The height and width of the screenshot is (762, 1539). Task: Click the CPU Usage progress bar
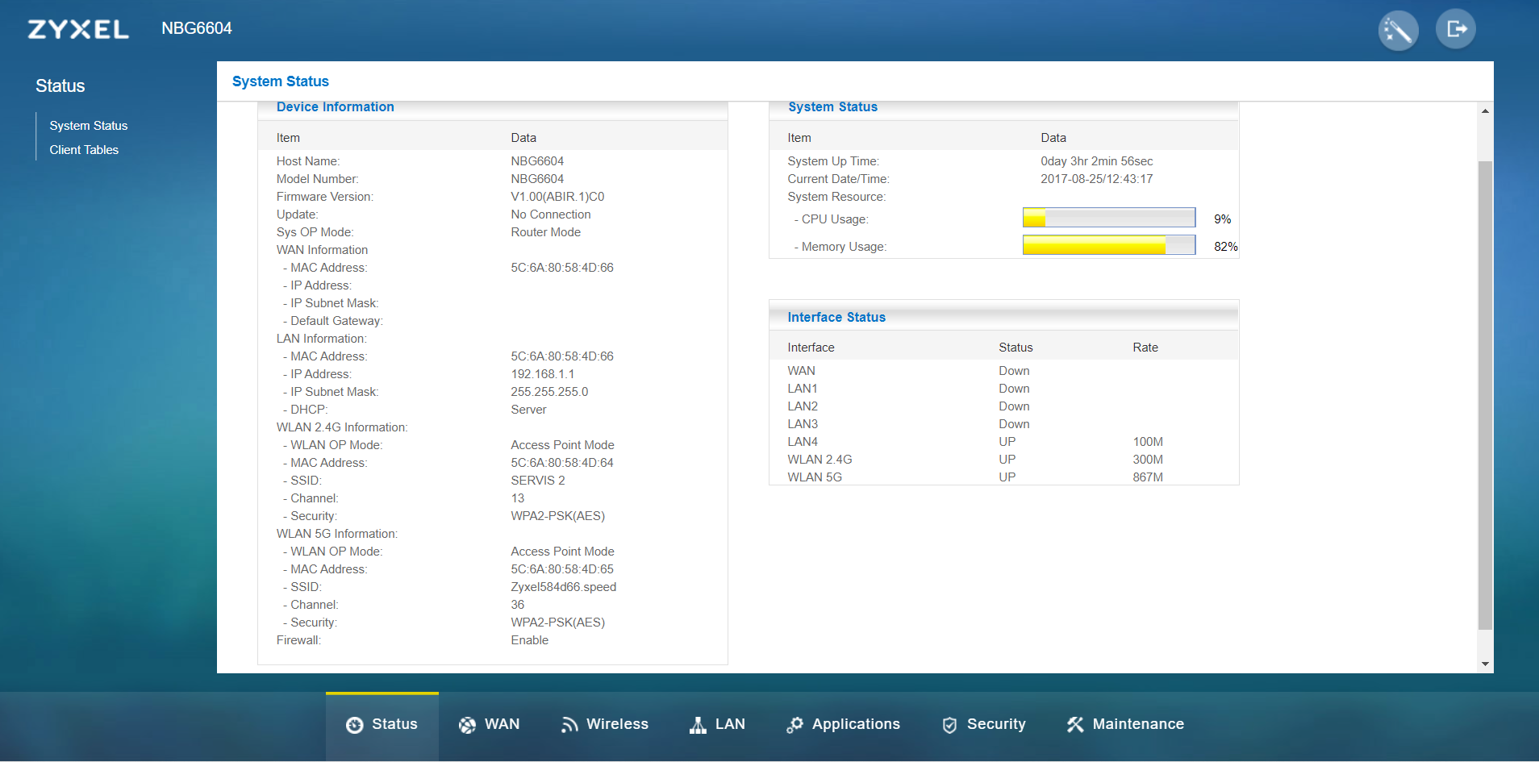click(1109, 218)
